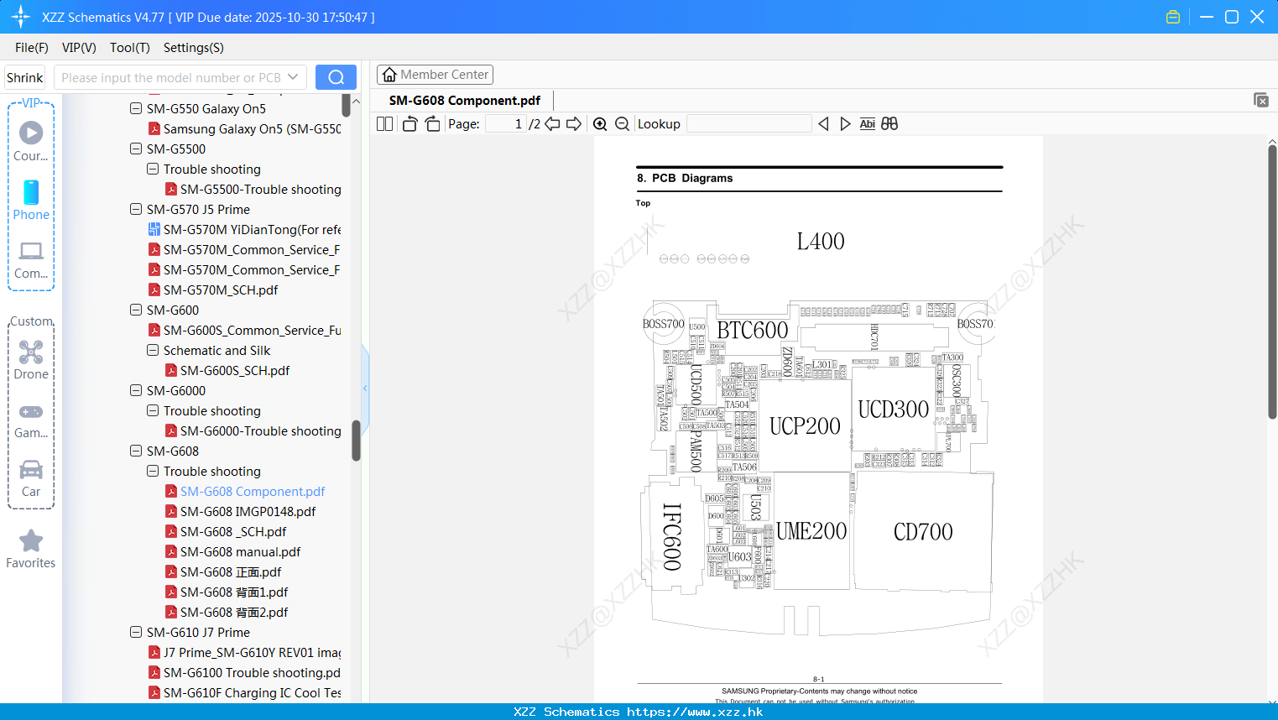Open the Favorites star section

[x=31, y=549]
